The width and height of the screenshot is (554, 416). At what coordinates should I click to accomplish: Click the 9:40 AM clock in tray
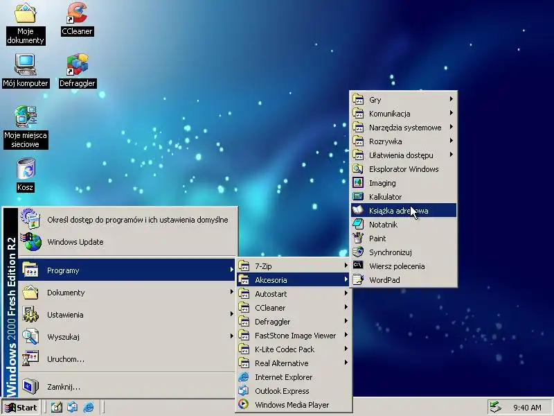(527, 408)
